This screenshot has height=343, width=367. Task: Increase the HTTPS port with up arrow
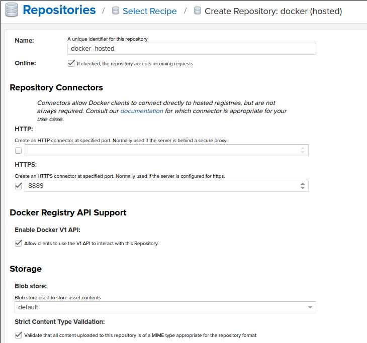[x=302, y=183]
